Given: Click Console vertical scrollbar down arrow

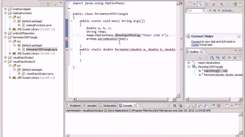Looking at the screenshot, I should point(240,132).
